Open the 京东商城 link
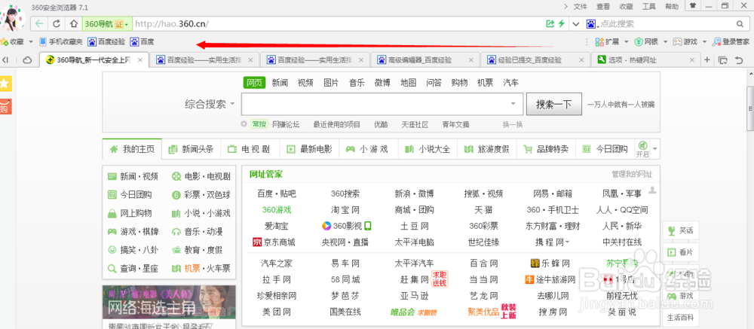The width and height of the screenshot is (754, 329). click(273, 242)
